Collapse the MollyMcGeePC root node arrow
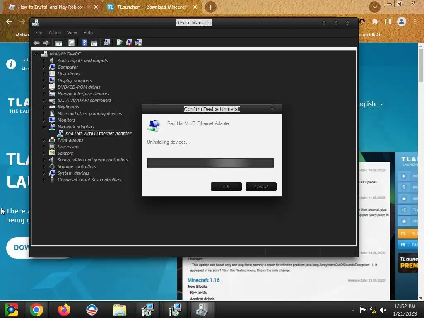The image size is (424, 318). click(36, 54)
